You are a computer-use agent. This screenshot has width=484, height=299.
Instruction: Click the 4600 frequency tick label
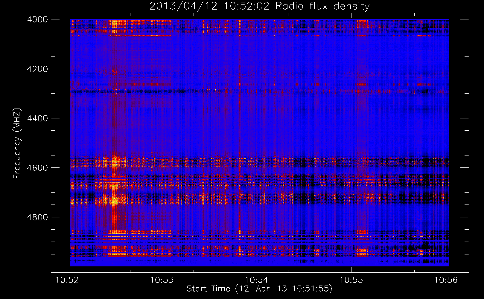point(37,168)
